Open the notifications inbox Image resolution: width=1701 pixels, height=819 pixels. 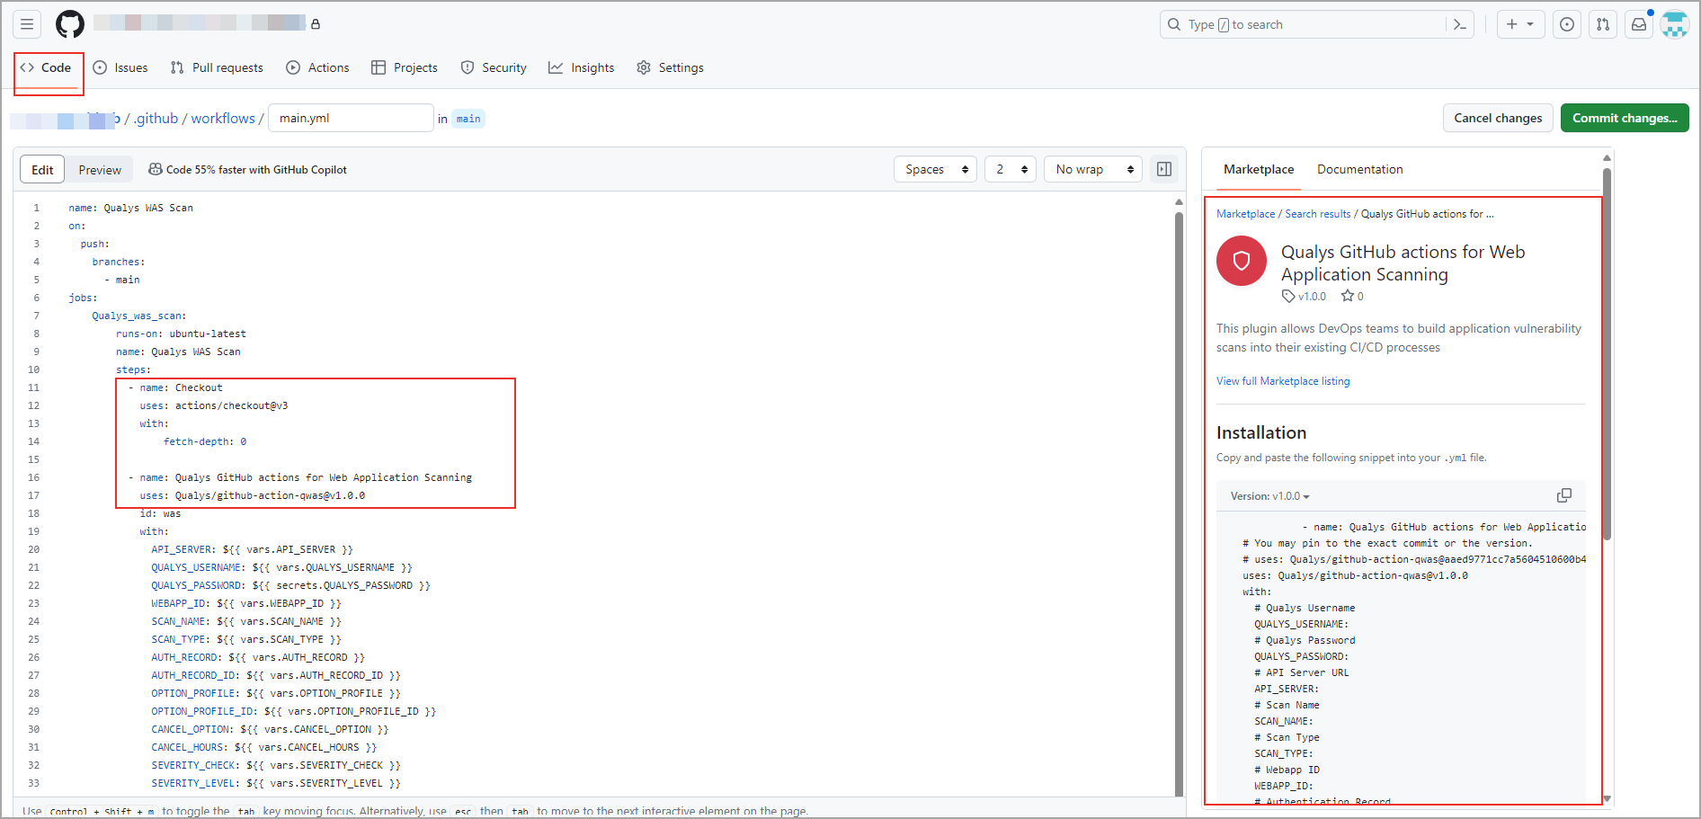tap(1639, 24)
